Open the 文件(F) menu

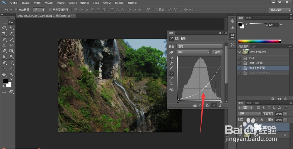(x=14, y=3)
